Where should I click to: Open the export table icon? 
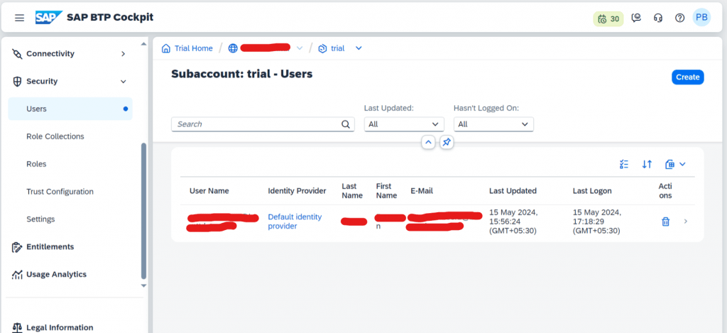pos(669,164)
